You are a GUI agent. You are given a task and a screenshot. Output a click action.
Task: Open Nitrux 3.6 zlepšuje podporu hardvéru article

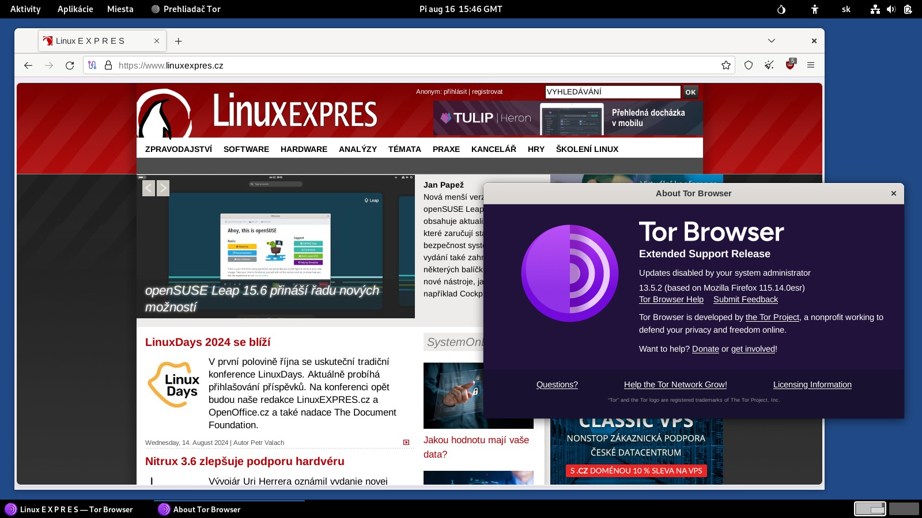245,462
